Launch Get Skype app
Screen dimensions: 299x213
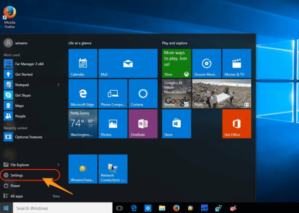pyautogui.click(x=32, y=95)
